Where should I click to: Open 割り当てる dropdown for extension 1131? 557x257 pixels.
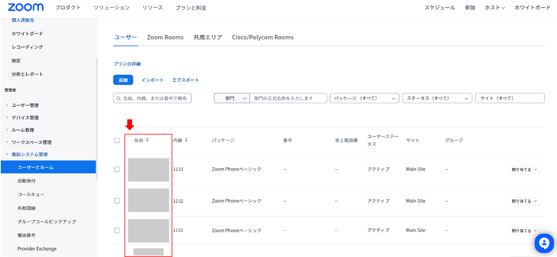(524, 231)
